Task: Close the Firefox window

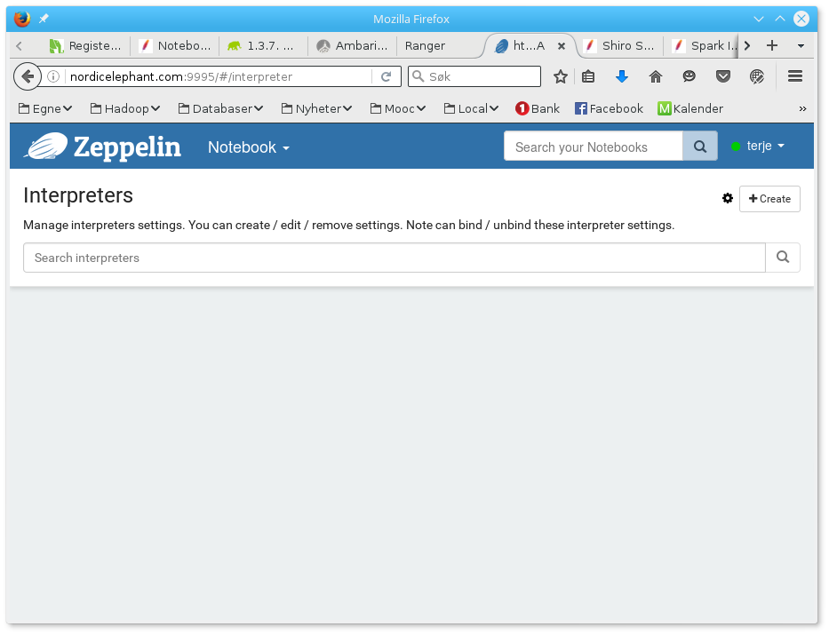Action: pyautogui.click(x=801, y=19)
